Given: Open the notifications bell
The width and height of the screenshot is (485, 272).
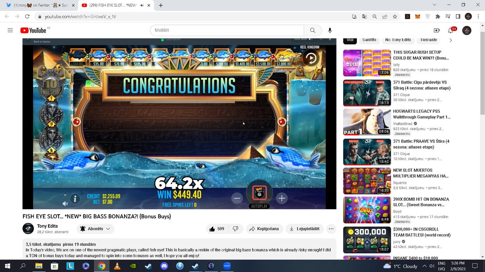Looking at the screenshot, I should point(451,30).
